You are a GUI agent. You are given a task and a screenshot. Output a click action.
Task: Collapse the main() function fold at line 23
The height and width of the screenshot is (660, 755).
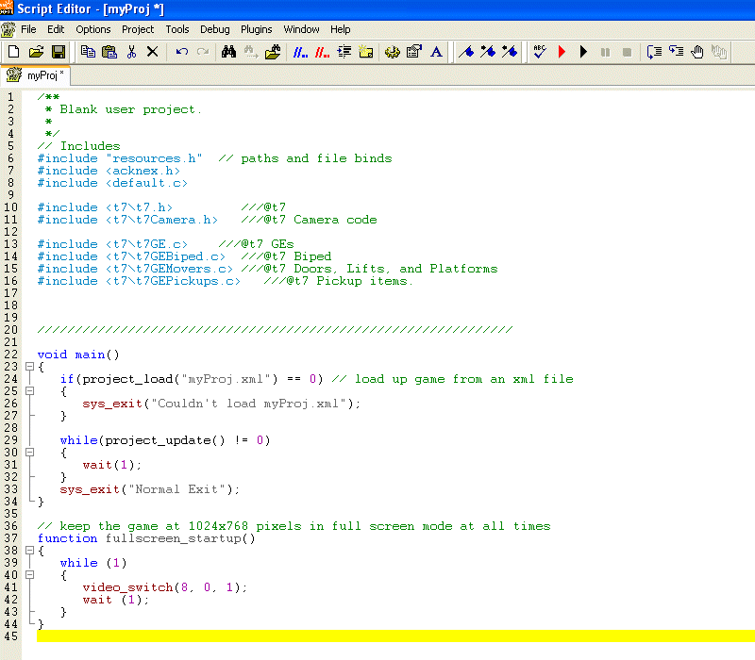point(29,367)
